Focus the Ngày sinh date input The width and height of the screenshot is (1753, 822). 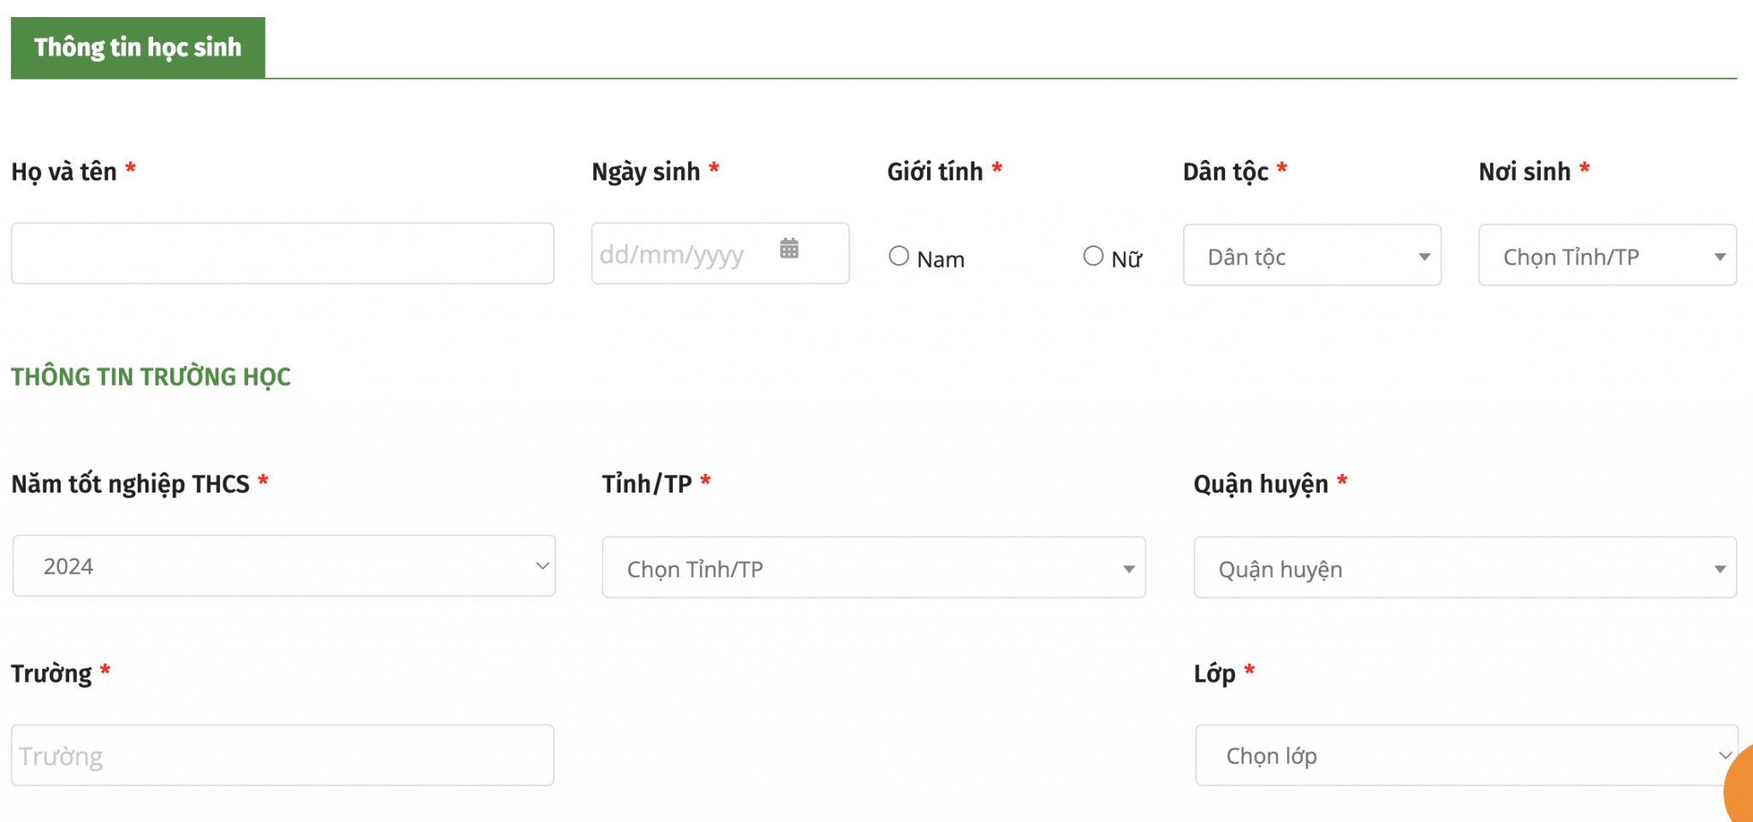(x=685, y=254)
